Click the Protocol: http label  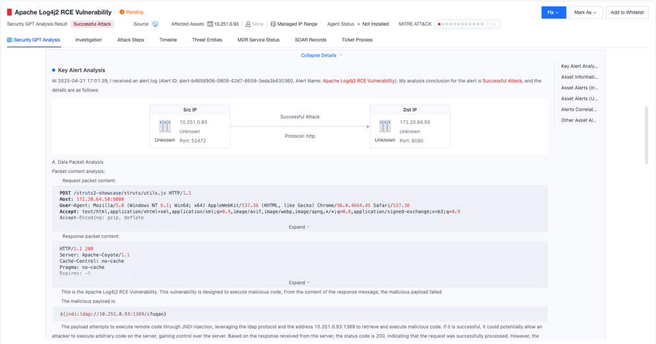tap(300, 136)
